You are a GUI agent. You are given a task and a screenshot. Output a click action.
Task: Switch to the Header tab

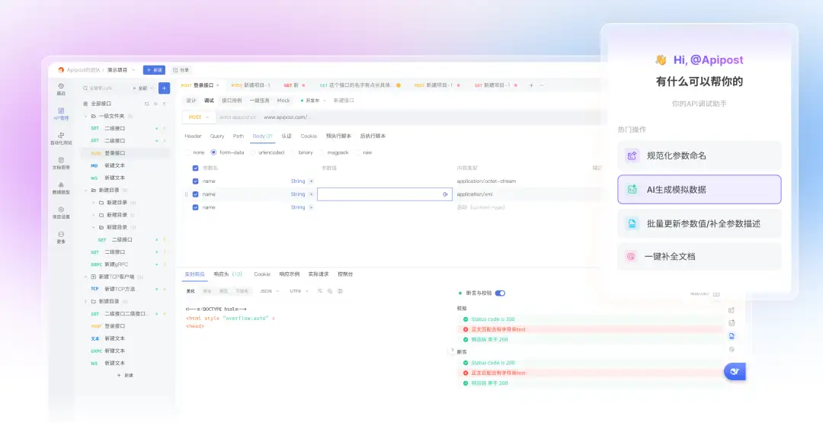click(x=193, y=136)
